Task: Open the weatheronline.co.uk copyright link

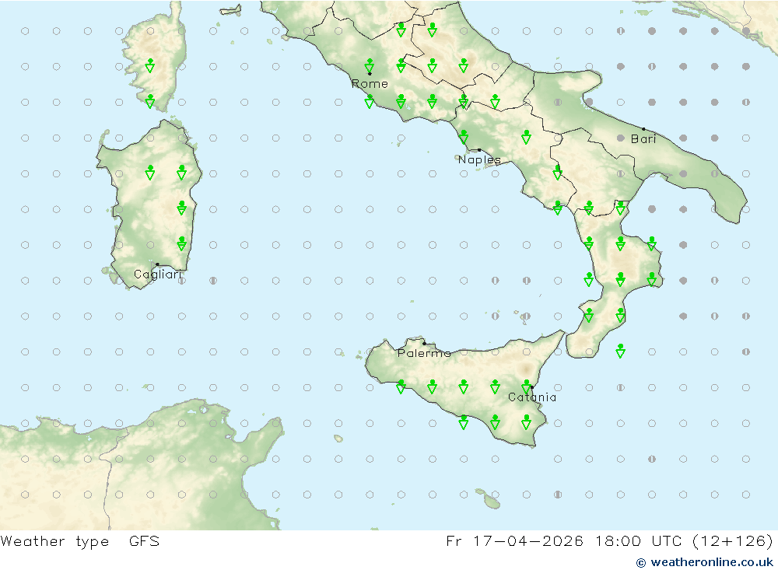Action: coord(705,561)
